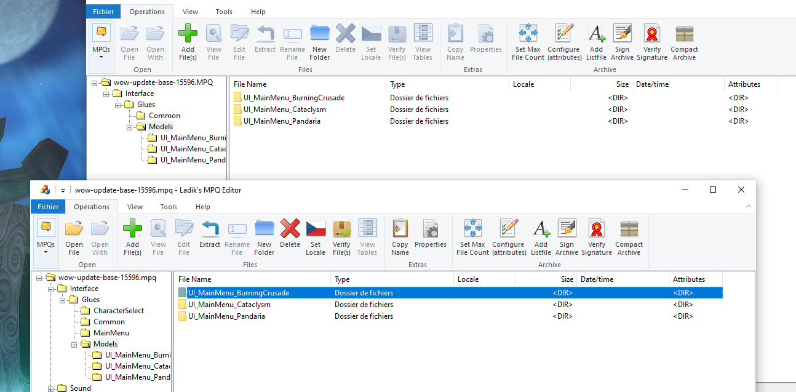Sort by File Name column in front window
This screenshot has width=796, height=392.
tap(252, 279)
